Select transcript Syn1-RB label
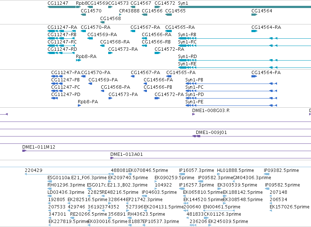The height and width of the screenshot is (227, 311). pyautogui.click(x=187, y=34)
